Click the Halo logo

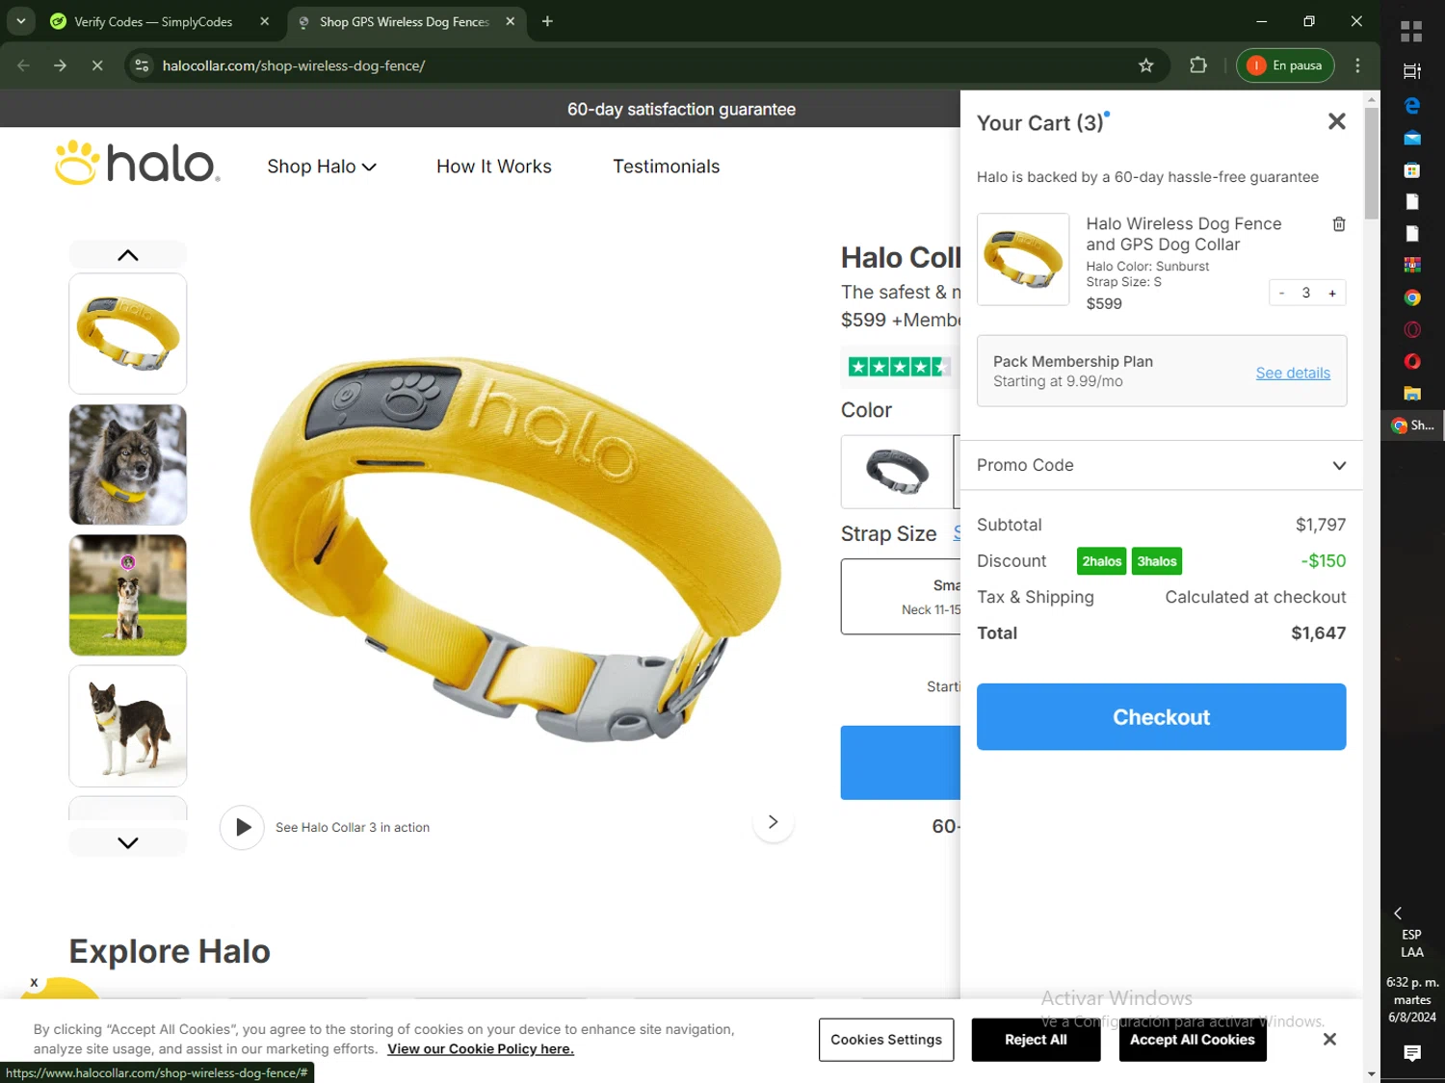[137, 163]
